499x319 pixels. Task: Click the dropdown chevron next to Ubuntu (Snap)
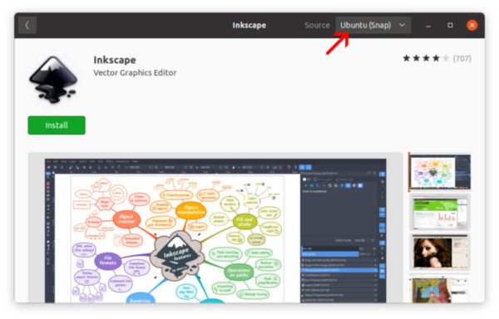(402, 25)
